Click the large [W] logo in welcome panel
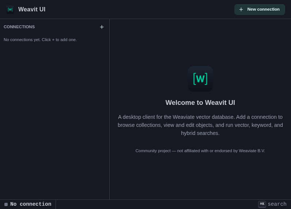 [x=200, y=79]
